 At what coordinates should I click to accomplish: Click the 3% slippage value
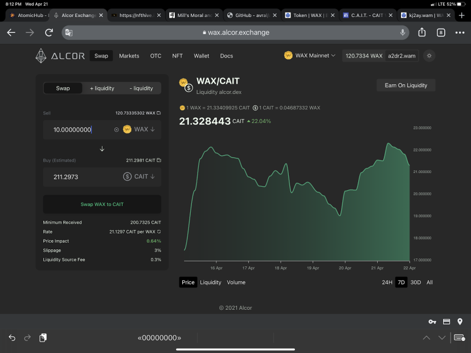(158, 251)
